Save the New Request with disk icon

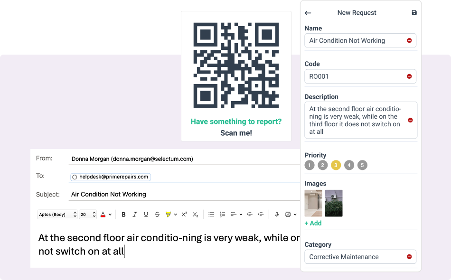pos(414,13)
